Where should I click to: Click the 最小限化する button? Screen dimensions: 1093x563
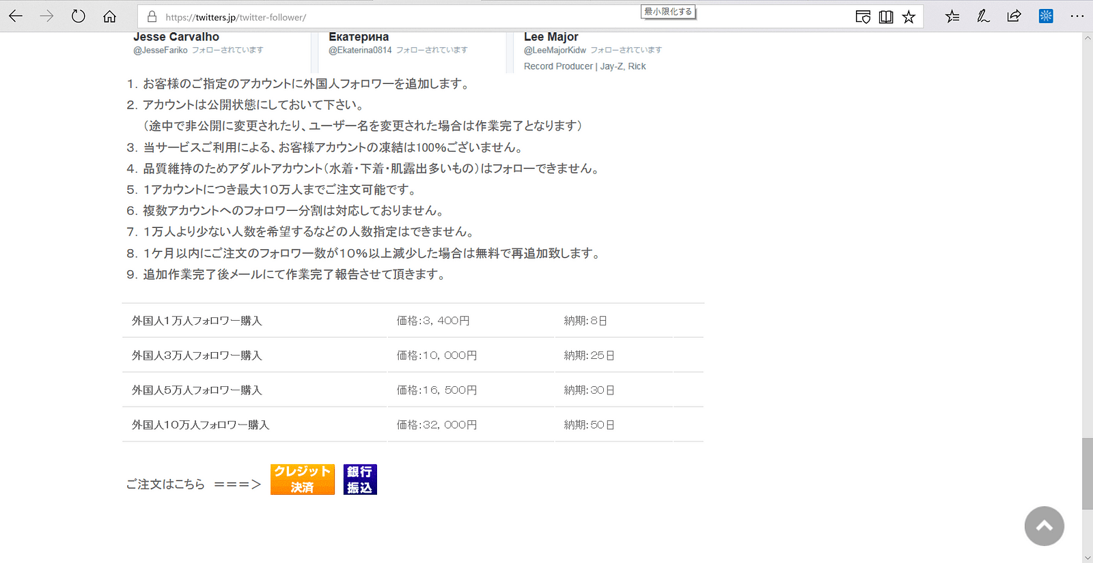[x=668, y=12]
